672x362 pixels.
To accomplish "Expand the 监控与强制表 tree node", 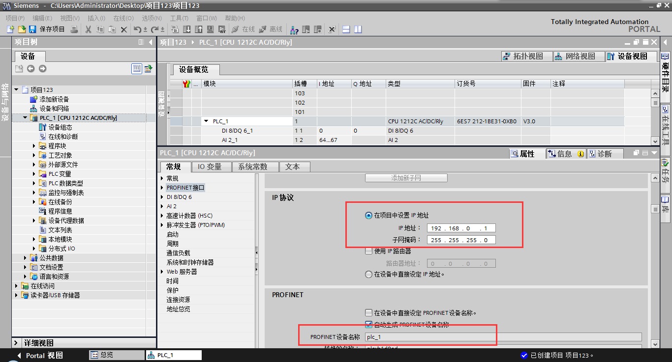I will [x=34, y=193].
